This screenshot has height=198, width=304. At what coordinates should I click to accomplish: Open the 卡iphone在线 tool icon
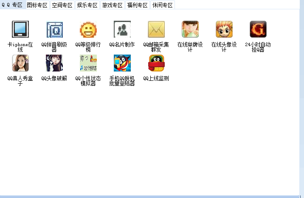(20, 29)
